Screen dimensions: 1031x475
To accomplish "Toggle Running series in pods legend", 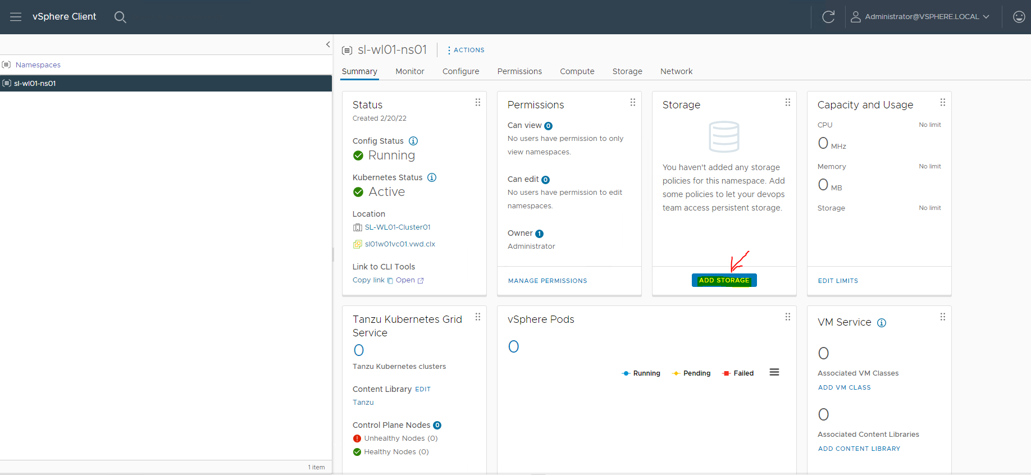I will (641, 373).
